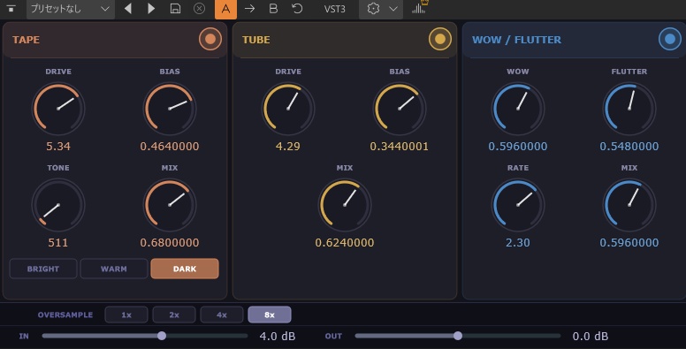This screenshot has width=686, height=349.
Task: Set oversampling to 2x
Action: tap(173, 315)
